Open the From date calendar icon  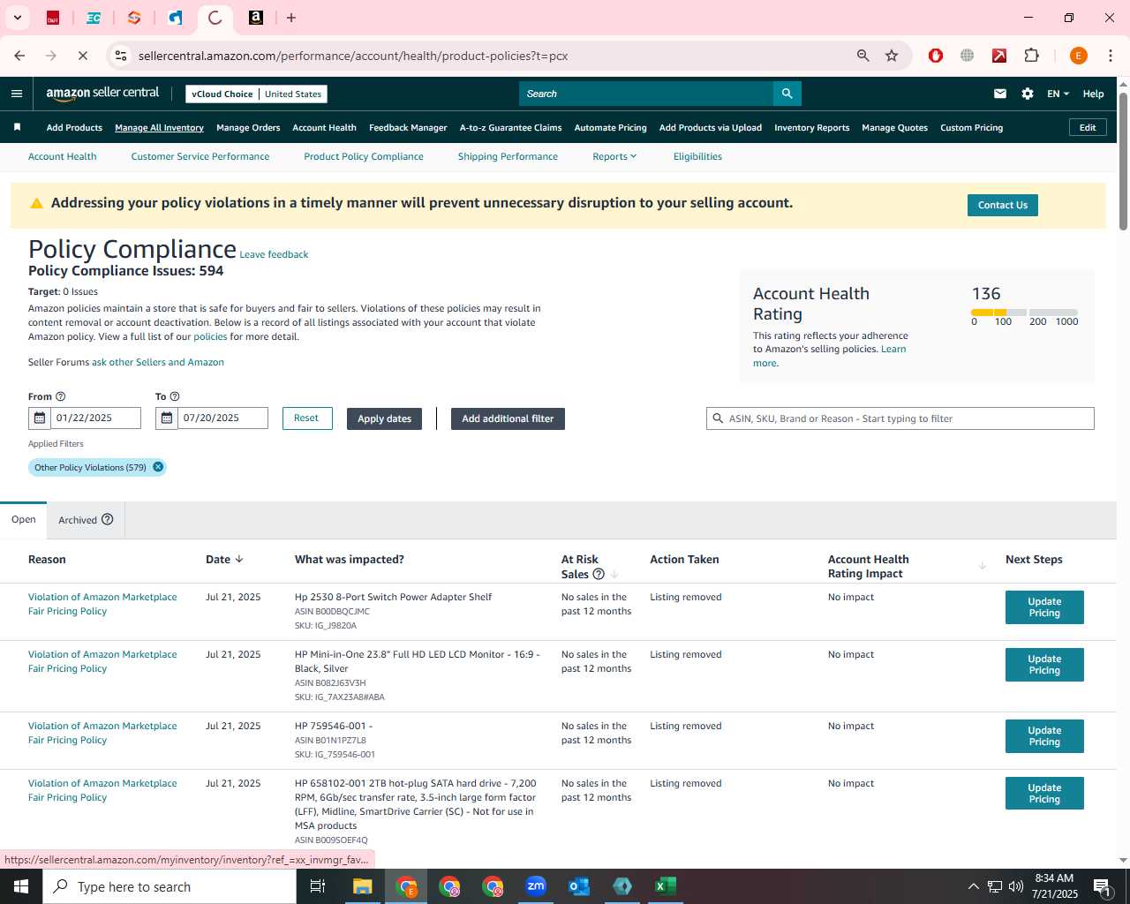click(40, 418)
